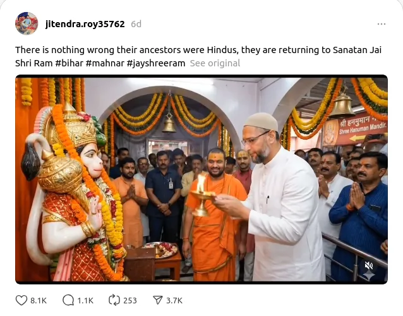Screen dimensions: 403x316
Task: Click the jitendra.roy35762 username
Action: (85, 24)
